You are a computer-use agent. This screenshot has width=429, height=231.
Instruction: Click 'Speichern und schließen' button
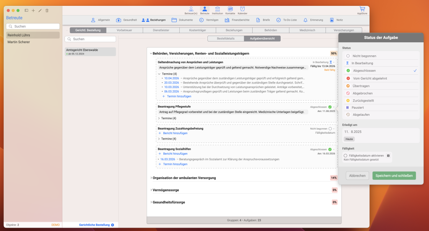point(394,176)
